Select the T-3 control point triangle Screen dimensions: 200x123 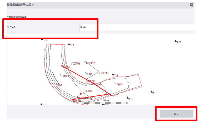coord(69,44)
